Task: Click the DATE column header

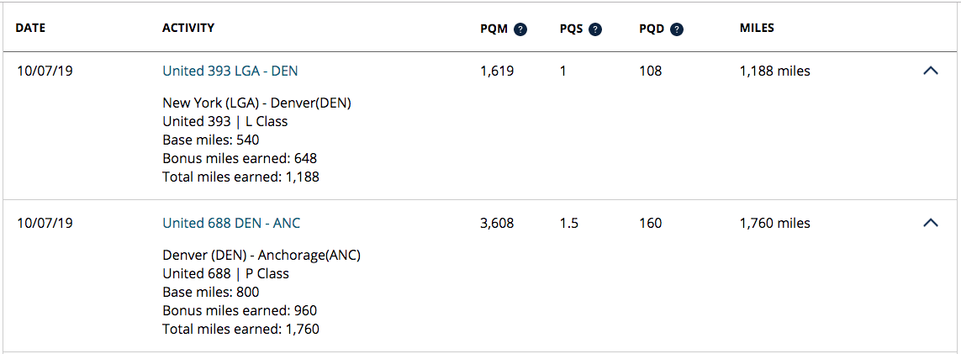Action: pos(30,29)
